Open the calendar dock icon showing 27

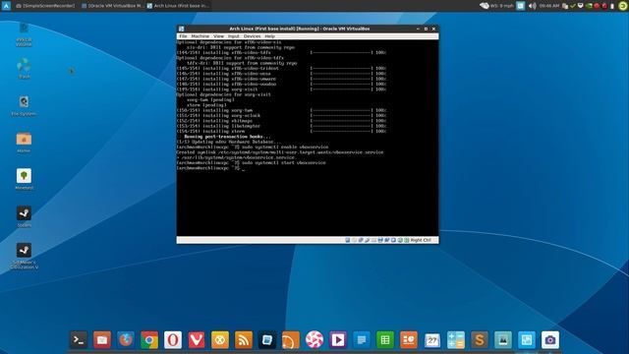pyautogui.click(x=432, y=340)
